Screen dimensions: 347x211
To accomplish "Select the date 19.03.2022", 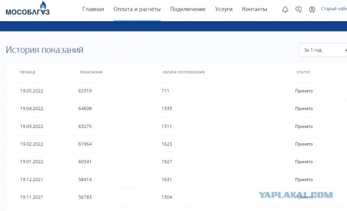I will tap(31, 126).
